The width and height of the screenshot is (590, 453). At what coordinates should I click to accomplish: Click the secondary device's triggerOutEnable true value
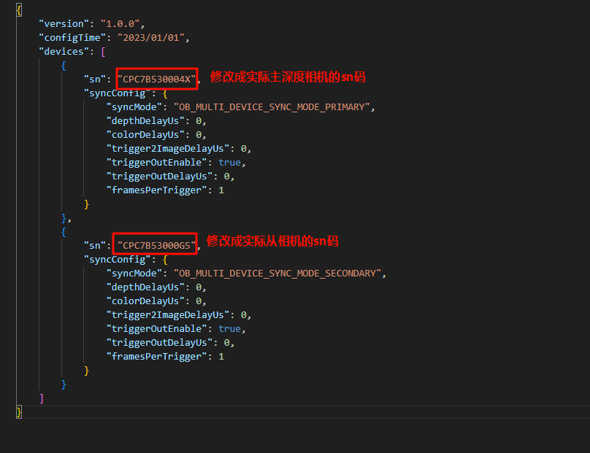coord(229,328)
